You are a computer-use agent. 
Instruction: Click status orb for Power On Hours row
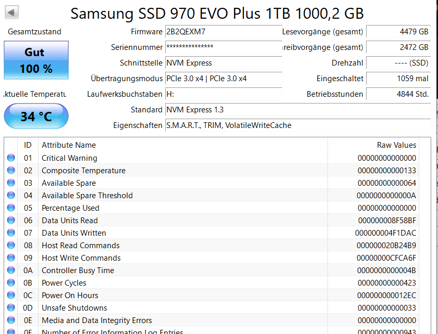[11, 295]
